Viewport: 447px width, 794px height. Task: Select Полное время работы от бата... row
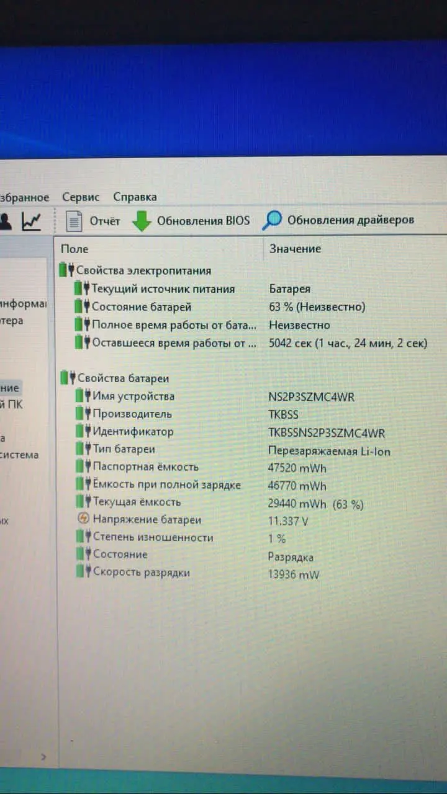(x=250, y=324)
